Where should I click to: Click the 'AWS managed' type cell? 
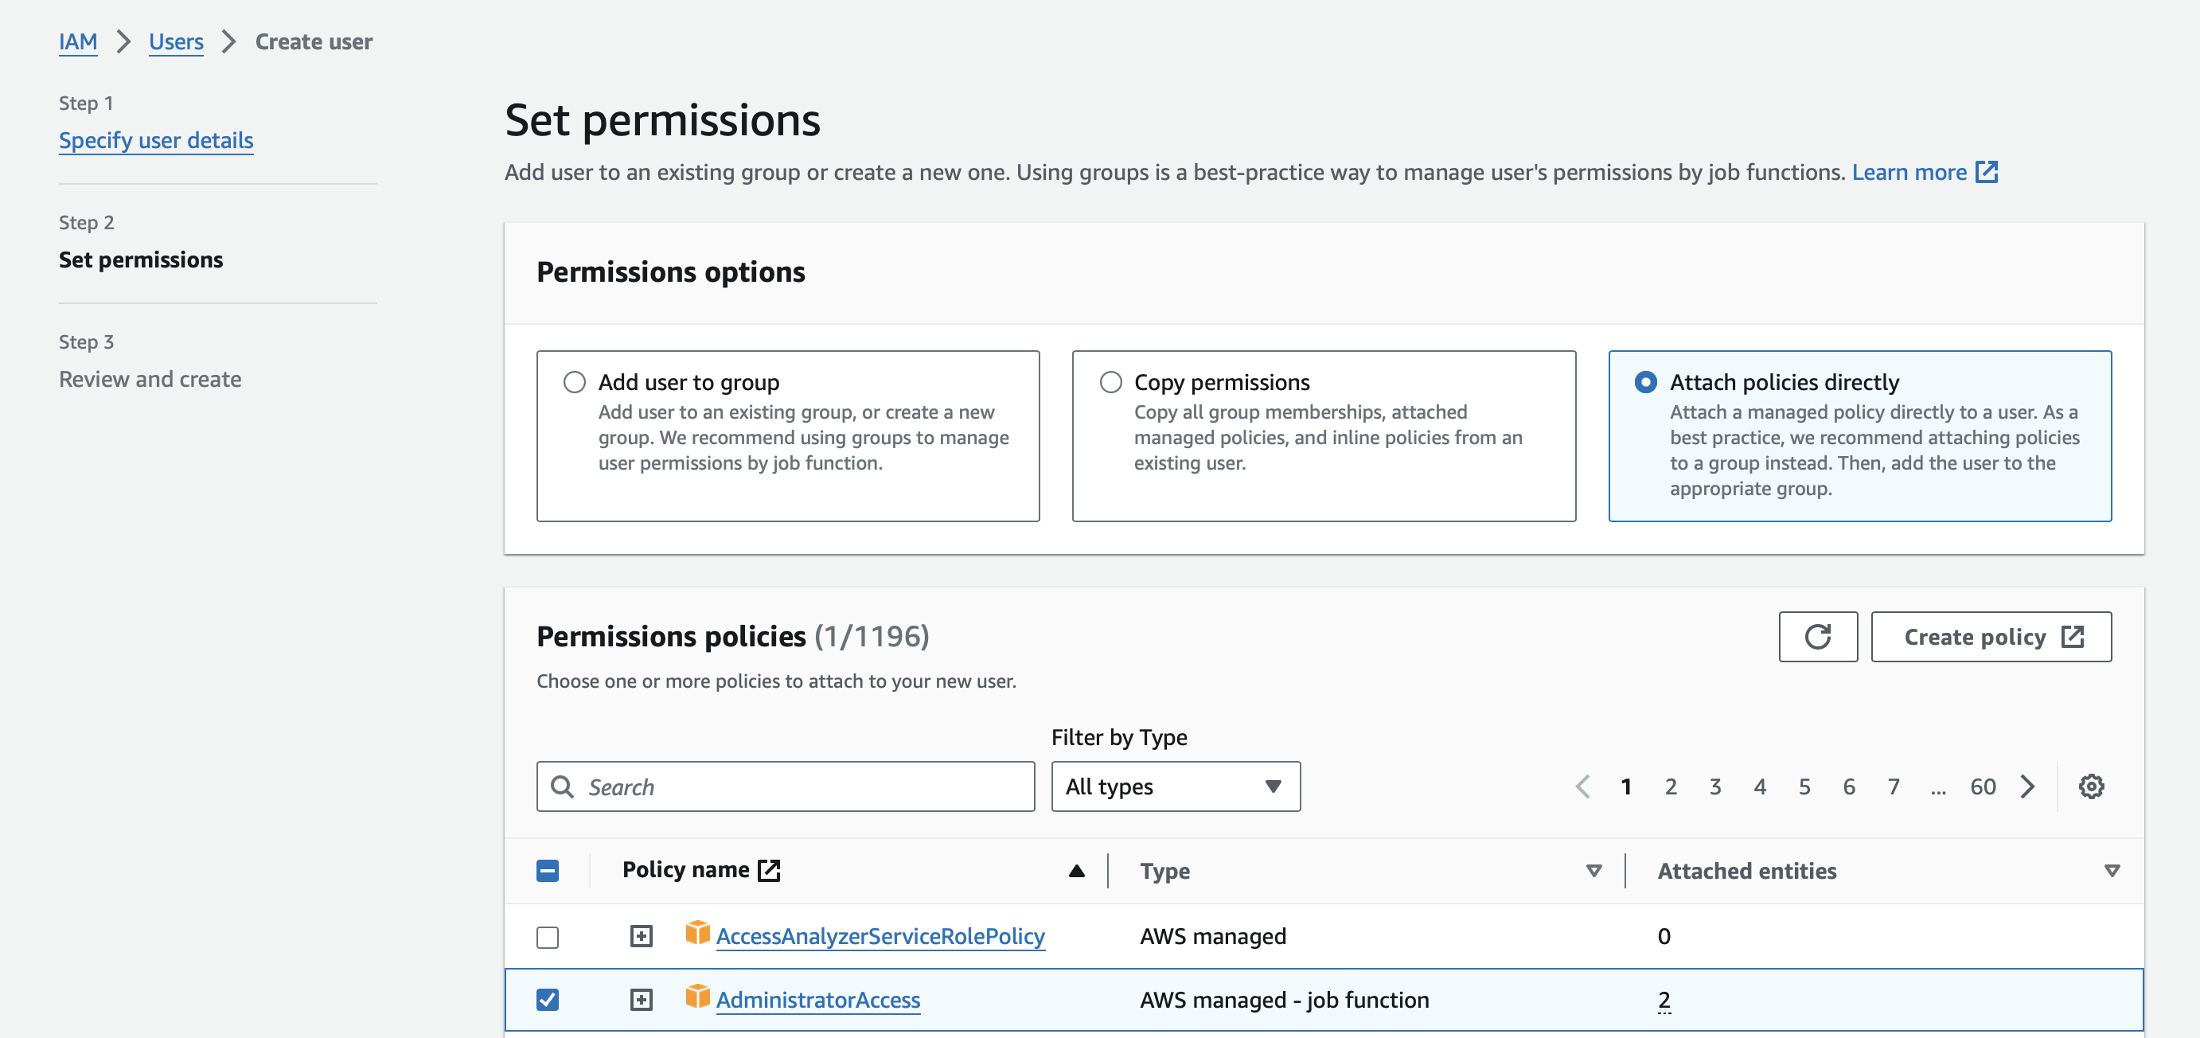point(1213,936)
